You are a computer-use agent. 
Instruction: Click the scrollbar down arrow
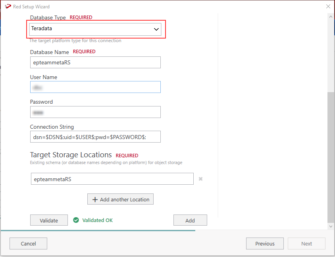pyautogui.click(x=331, y=226)
